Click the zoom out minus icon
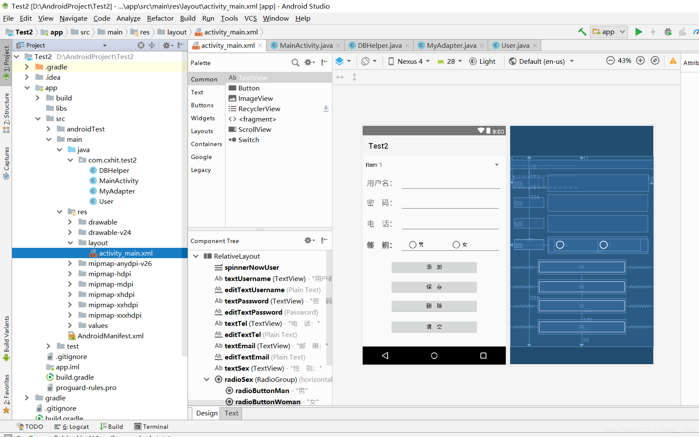The image size is (699, 437). point(610,61)
